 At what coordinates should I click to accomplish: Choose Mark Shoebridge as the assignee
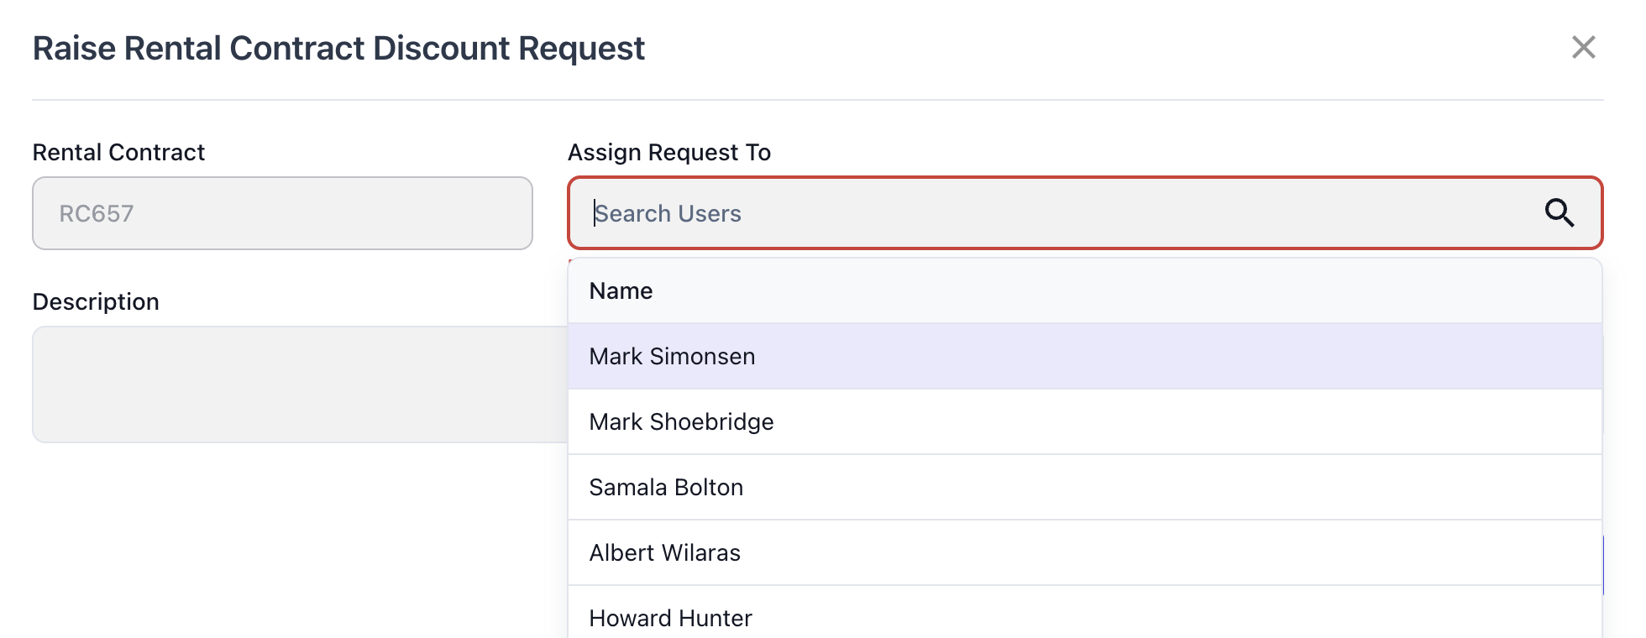(x=681, y=422)
